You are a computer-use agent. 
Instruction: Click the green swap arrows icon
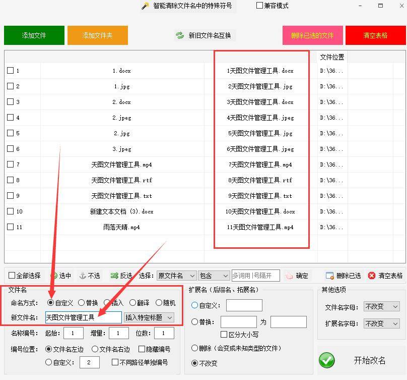(180, 35)
